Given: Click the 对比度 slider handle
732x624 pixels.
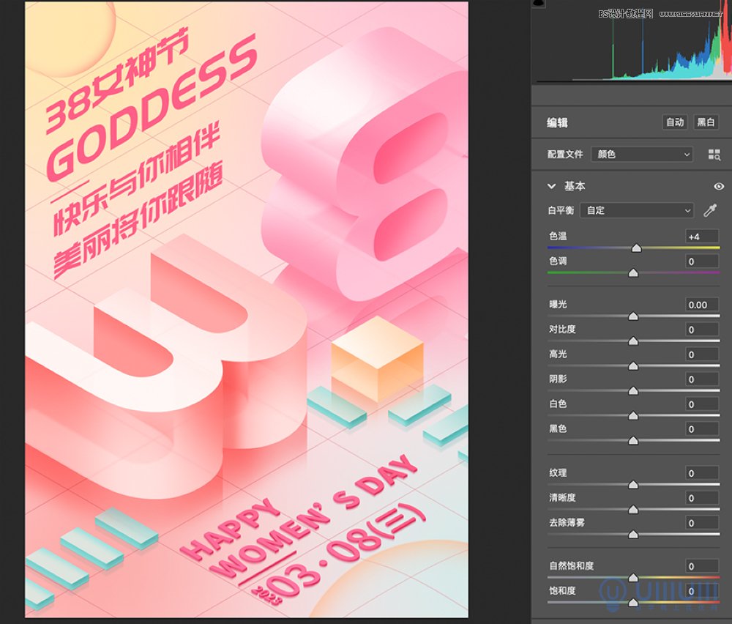Looking at the screenshot, I should pyautogui.click(x=633, y=341).
